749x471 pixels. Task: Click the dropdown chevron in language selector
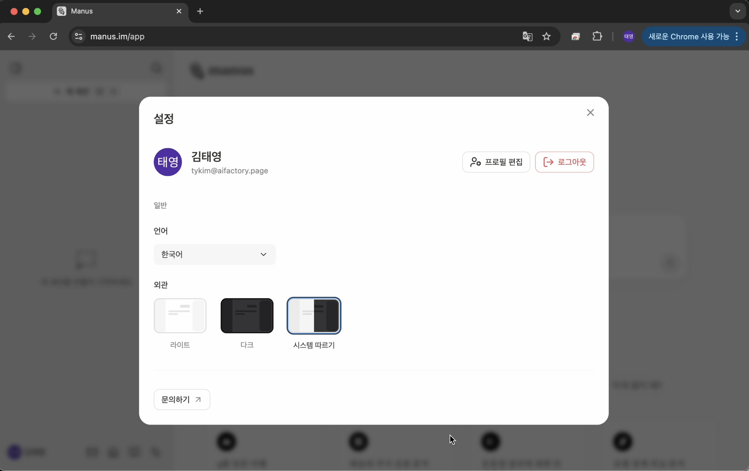[x=263, y=255]
